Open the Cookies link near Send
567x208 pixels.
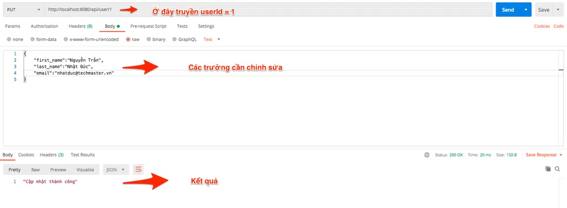click(542, 26)
